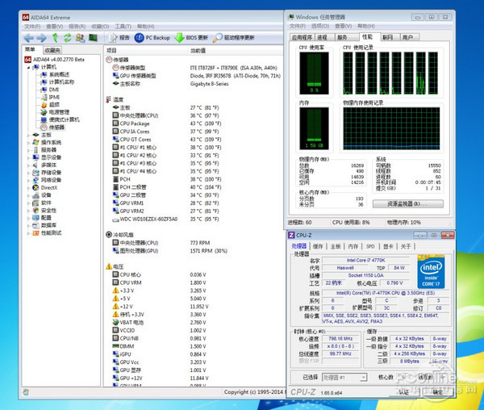484x410 pixels.
Task: Click the 确定 button in CPU-Z
Action: [436, 391]
